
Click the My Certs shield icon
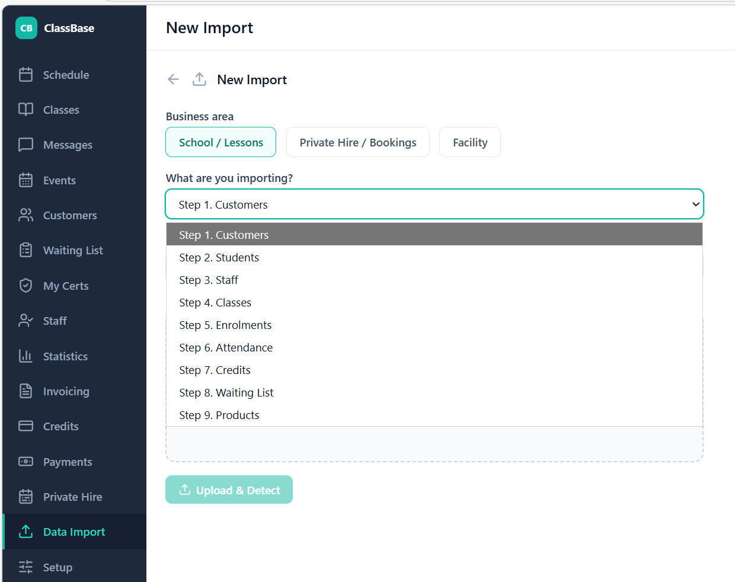point(25,286)
